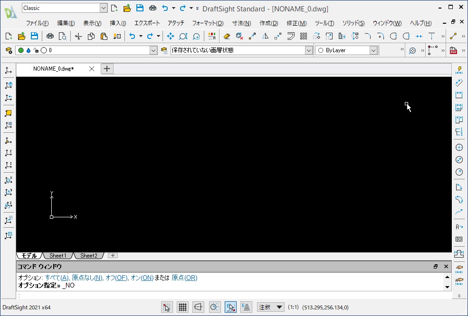Click the すべて(A) option link
This screenshot has height=316, width=468.
pos(57,278)
